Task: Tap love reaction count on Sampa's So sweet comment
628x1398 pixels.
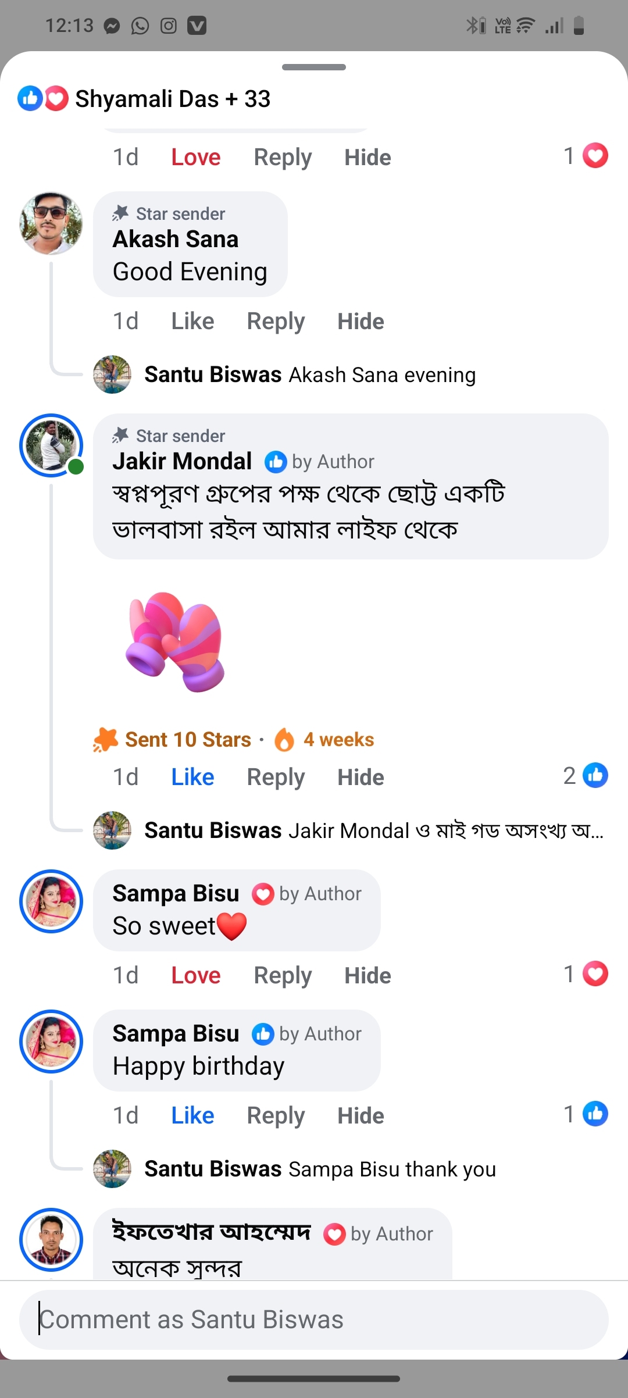Action: click(x=586, y=974)
